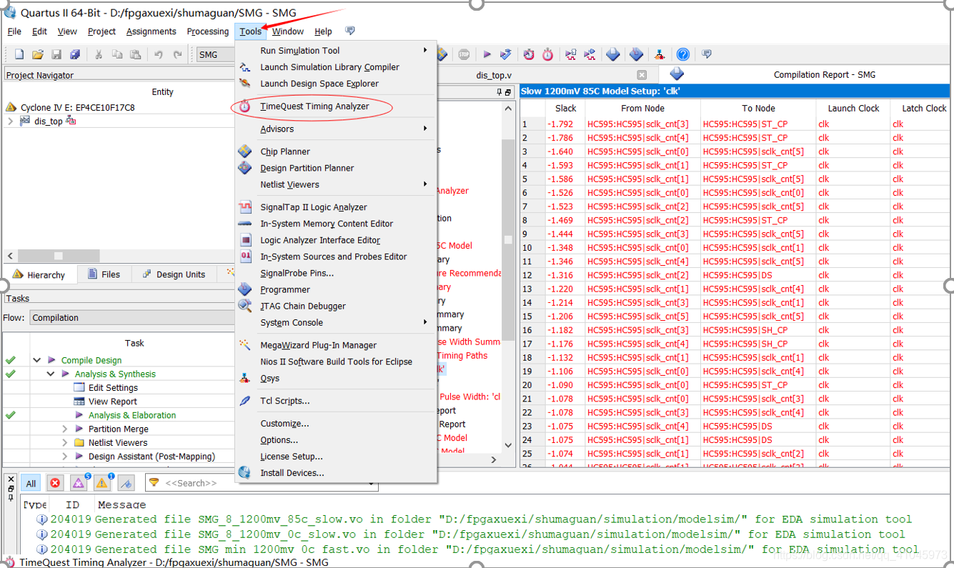
Task: Open the Assignments menu
Action: (151, 31)
